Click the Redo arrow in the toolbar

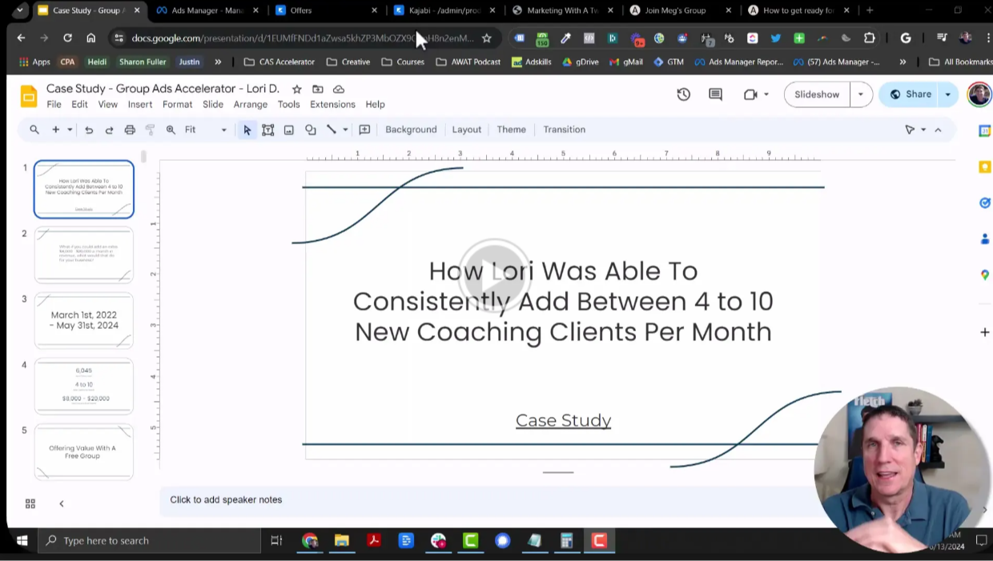pos(109,130)
